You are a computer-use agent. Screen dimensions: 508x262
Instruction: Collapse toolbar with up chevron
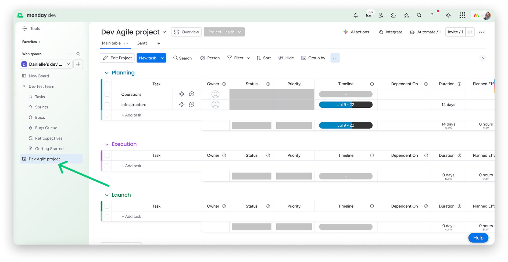coord(483,58)
